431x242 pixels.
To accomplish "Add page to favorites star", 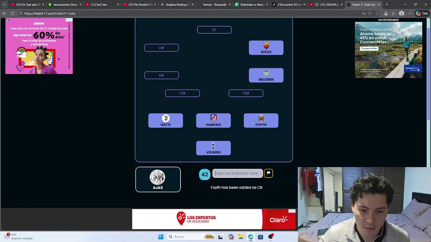I will click(377, 13).
